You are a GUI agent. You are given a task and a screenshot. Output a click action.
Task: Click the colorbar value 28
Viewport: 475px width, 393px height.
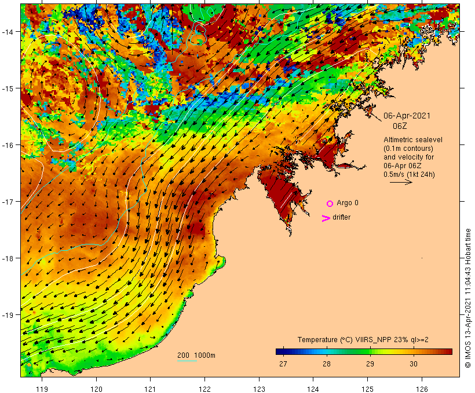click(327, 364)
